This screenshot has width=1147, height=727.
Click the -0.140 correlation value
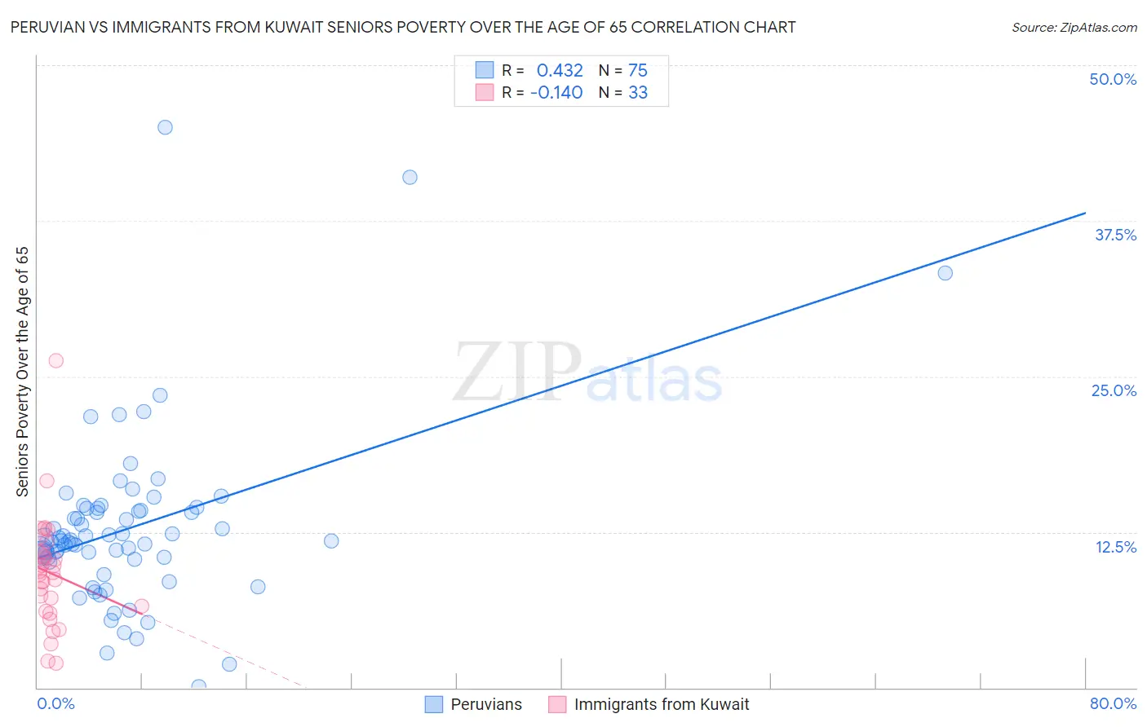click(x=556, y=92)
